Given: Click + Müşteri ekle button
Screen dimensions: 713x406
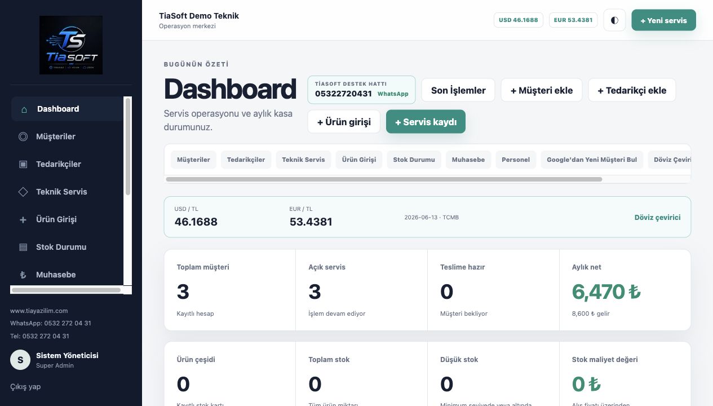Looking at the screenshot, I should 542,90.
